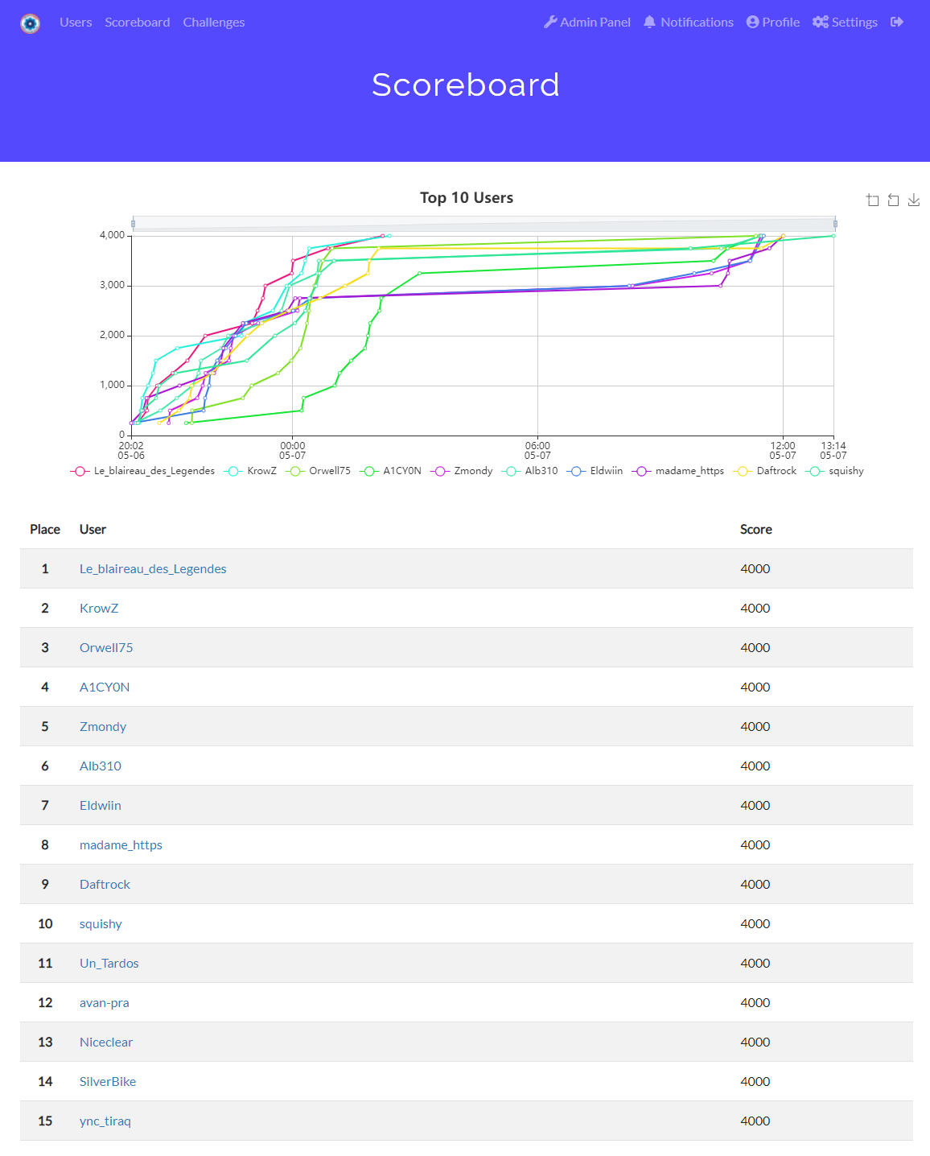Open avan-pra user profile link

click(x=105, y=1003)
